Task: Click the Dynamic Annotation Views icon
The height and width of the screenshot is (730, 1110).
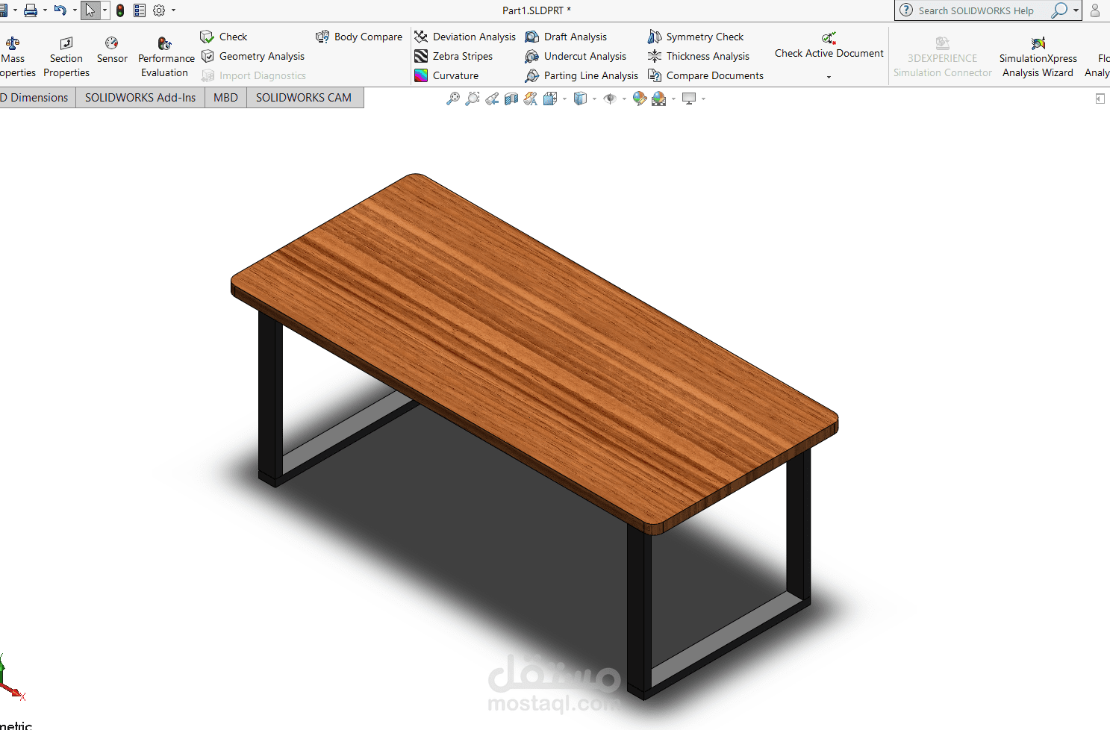Action: click(x=531, y=99)
